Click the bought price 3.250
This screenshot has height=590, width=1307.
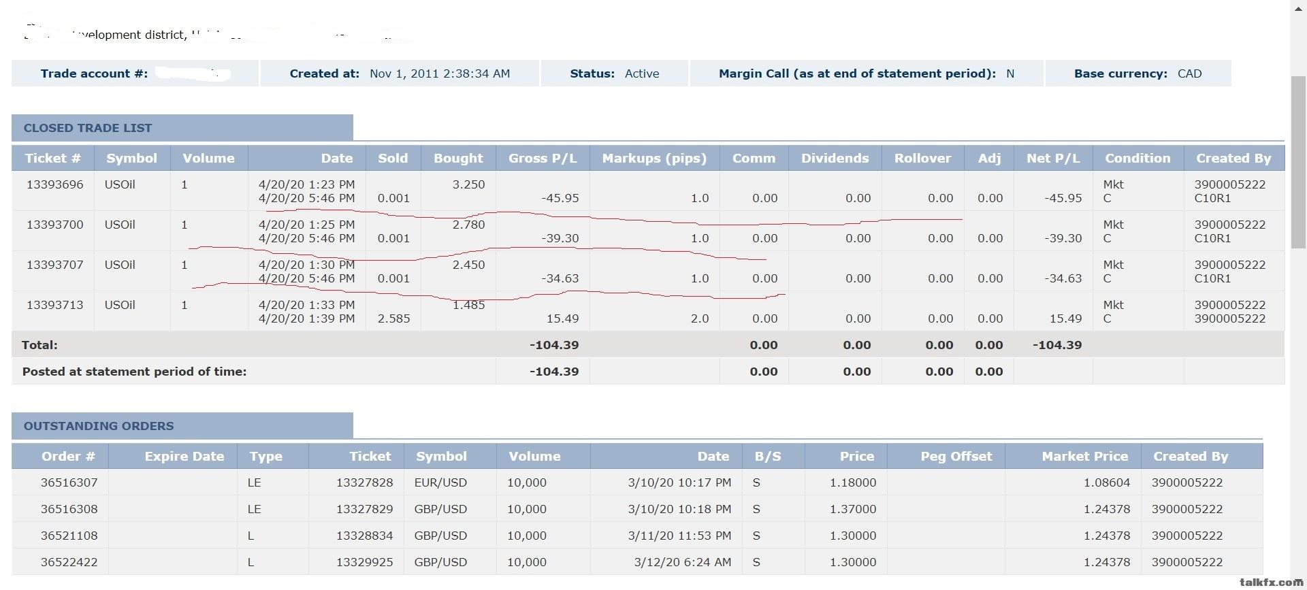[468, 184]
